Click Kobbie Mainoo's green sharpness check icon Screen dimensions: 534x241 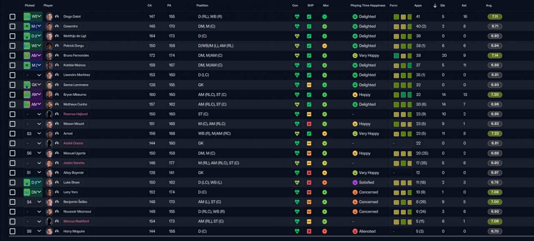tap(309, 65)
